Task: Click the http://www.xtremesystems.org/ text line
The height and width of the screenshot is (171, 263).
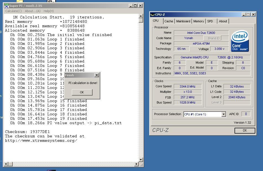Action: point(41,141)
